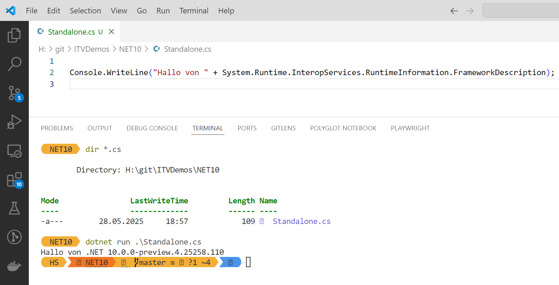This screenshot has width=559, height=285.
Task: Open the Explorer view in activity bar
Action: [x=14, y=35]
